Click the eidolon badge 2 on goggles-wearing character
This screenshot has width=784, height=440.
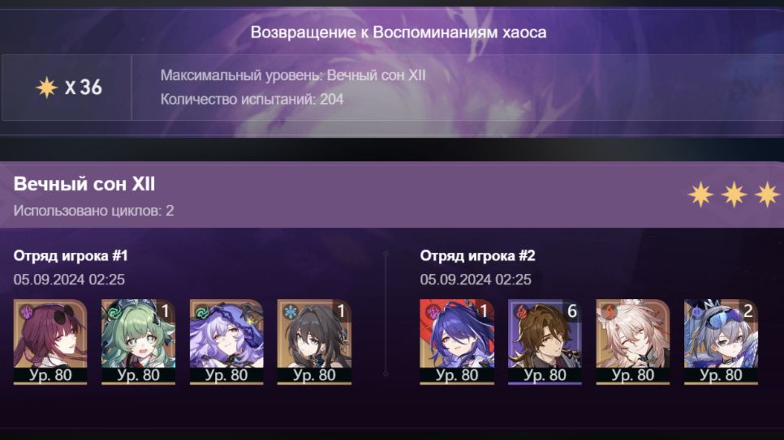pyautogui.click(x=748, y=311)
